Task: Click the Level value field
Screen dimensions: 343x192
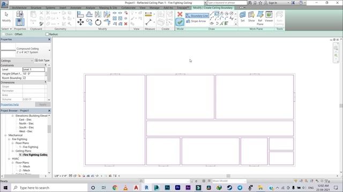Action: [34, 69]
